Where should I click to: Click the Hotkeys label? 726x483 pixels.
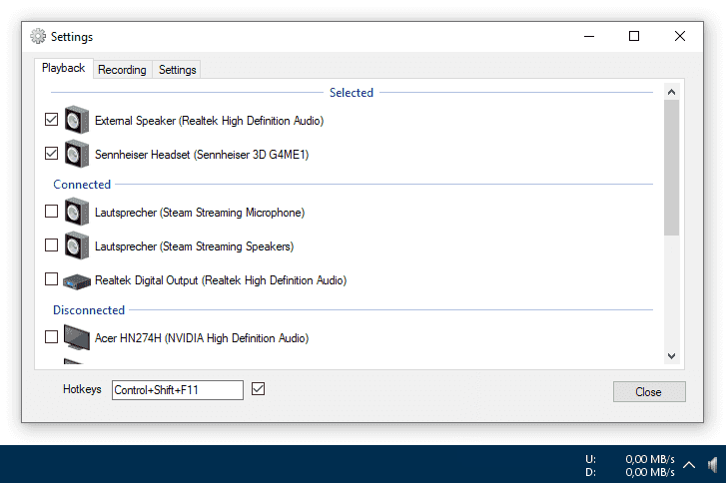click(x=82, y=389)
